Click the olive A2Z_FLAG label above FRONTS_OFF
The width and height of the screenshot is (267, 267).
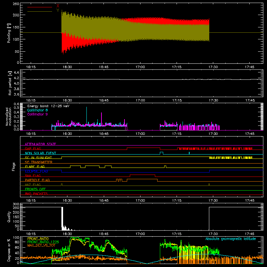33,185
